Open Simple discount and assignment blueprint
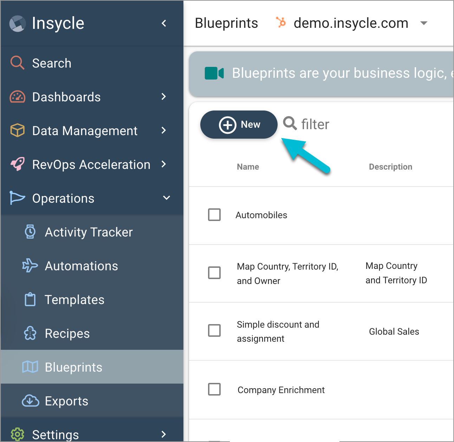This screenshot has width=454, height=442. pos(278,331)
